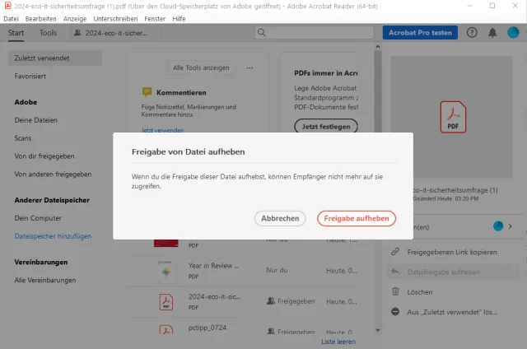
Task: Open the Fenster menu
Action: [155, 19]
